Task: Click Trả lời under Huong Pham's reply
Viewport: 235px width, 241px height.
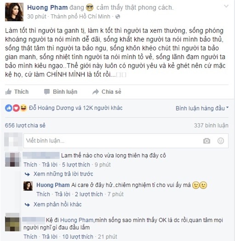Action: click(63, 194)
